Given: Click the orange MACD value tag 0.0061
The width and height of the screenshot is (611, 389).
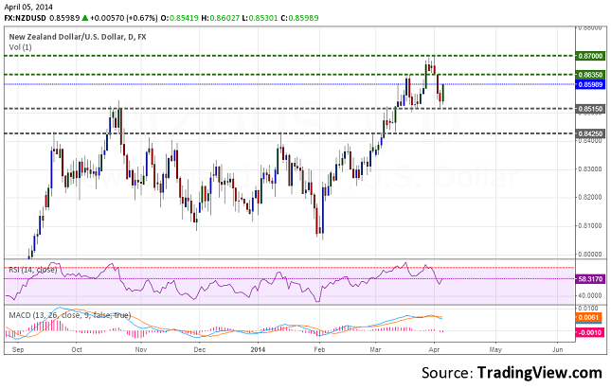Looking at the screenshot, I should [588, 317].
